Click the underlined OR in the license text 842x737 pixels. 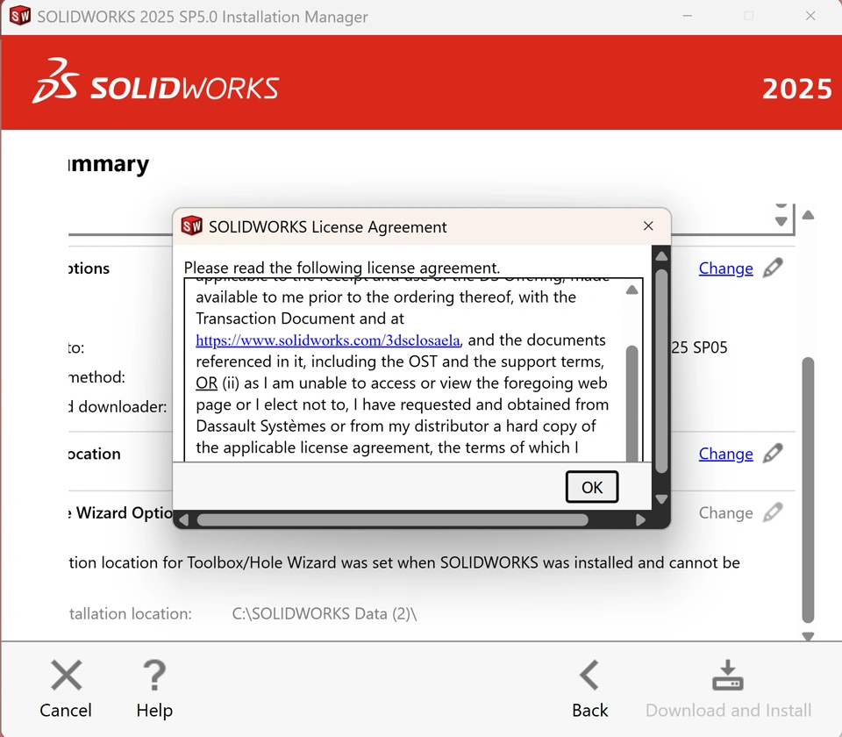click(x=207, y=383)
